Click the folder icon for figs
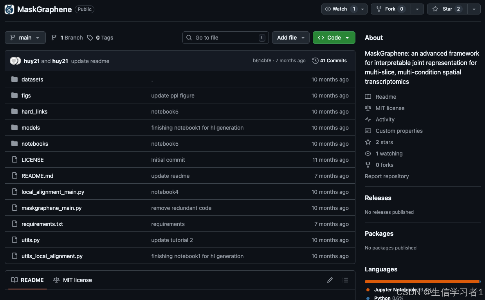Viewport: 485px width, 300px height. pos(14,96)
